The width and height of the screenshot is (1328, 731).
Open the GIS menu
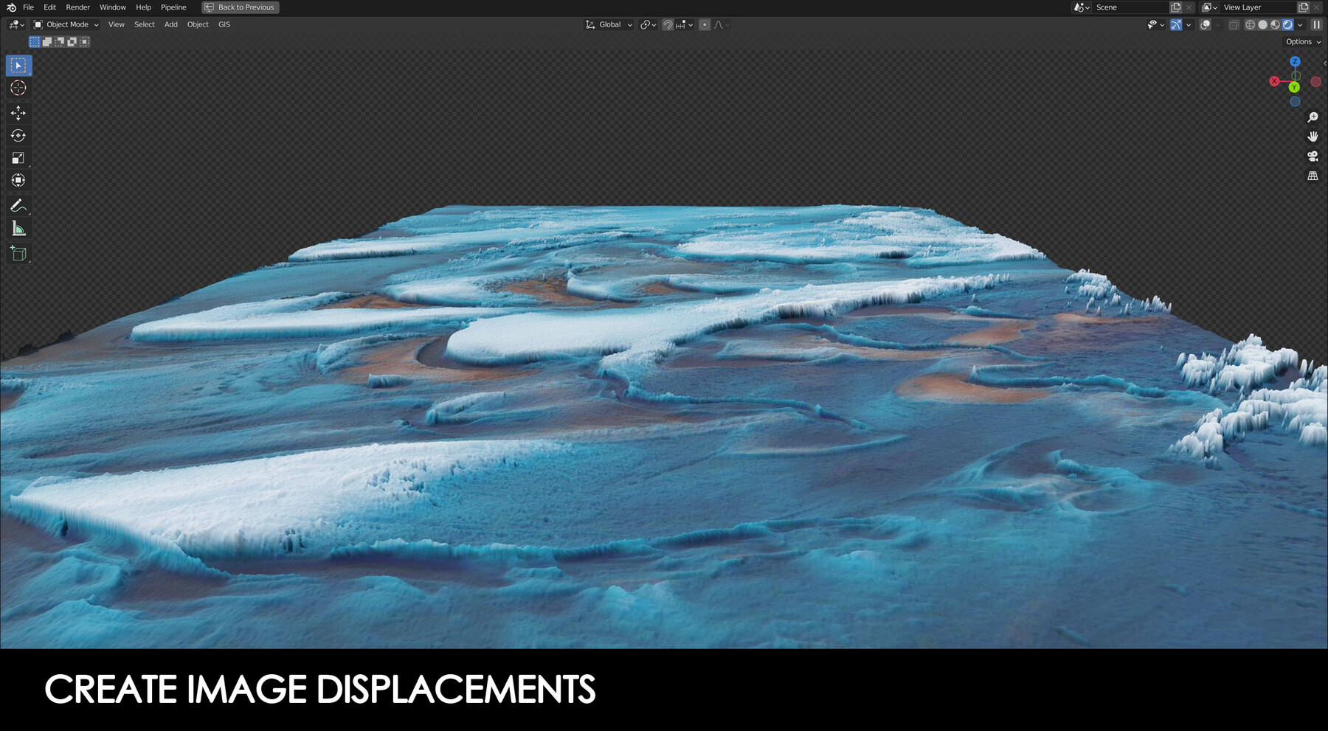pyautogui.click(x=224, y=24)
